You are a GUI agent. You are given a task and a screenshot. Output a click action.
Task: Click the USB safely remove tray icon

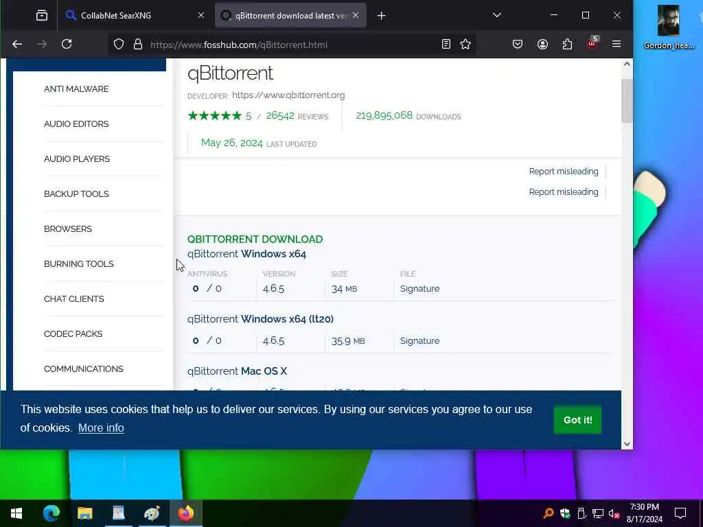pos(581,513)
